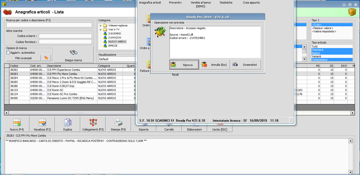Select NUOVI ARRIVI category in tree
The image size is (360, 175).
pyautogui.click(x=117, y=41)
